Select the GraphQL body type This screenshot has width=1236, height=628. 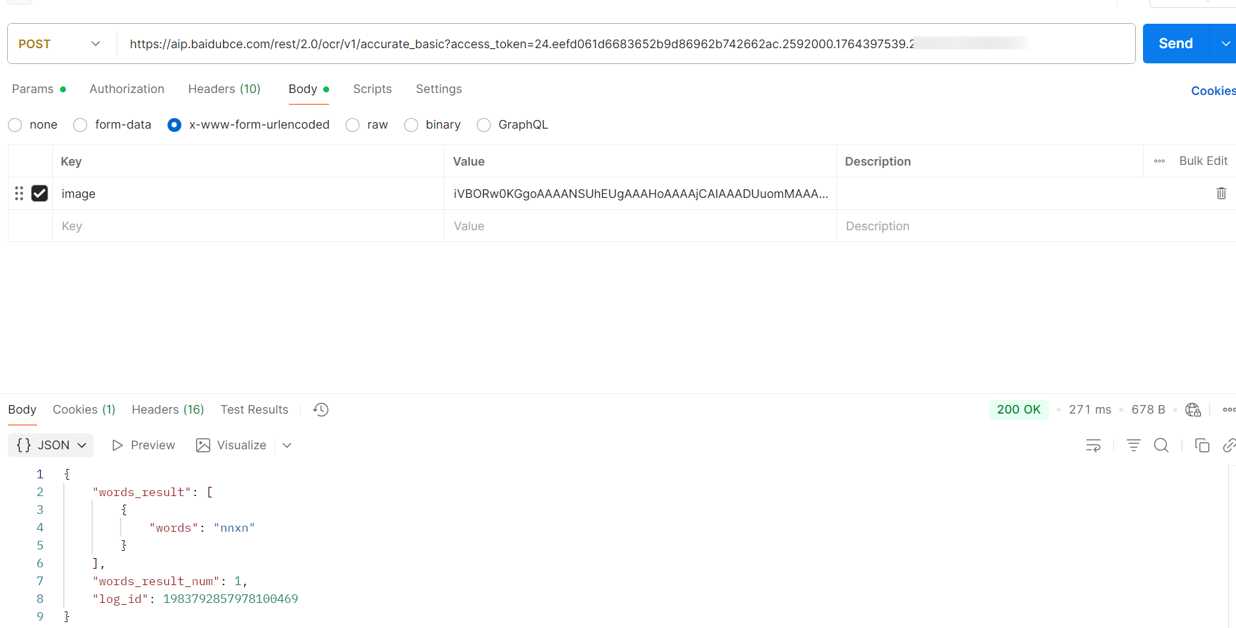point(484,125)
